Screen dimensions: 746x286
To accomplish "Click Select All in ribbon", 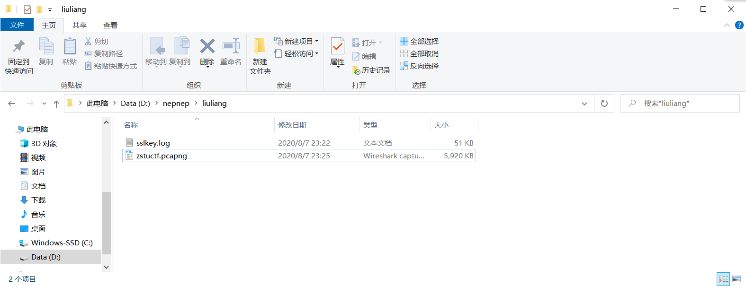I will (419, 42).
